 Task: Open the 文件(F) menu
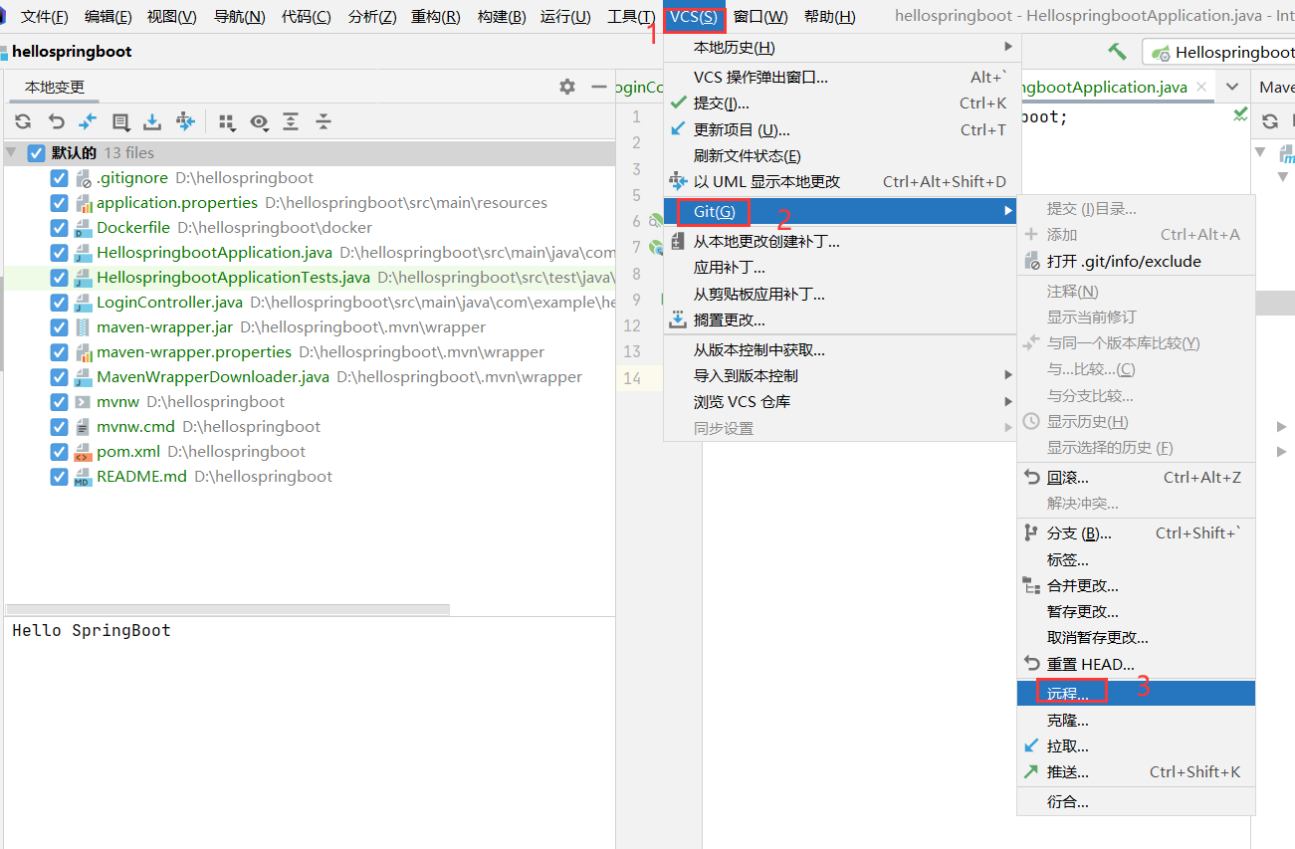coord(45,17)
